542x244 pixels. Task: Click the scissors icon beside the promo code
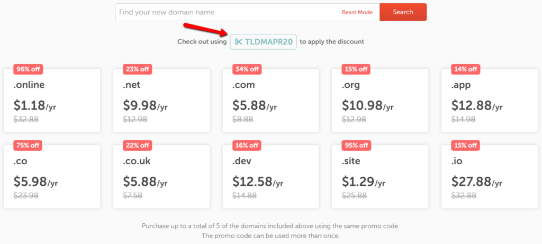click(x=239, y=42)
